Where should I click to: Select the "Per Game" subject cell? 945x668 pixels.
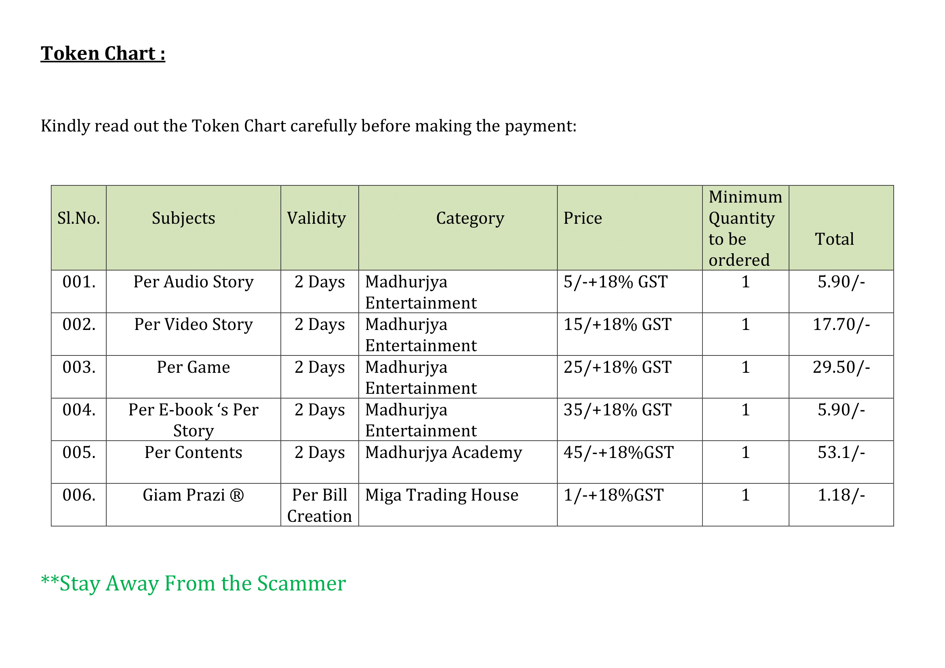tap(194, 367)
